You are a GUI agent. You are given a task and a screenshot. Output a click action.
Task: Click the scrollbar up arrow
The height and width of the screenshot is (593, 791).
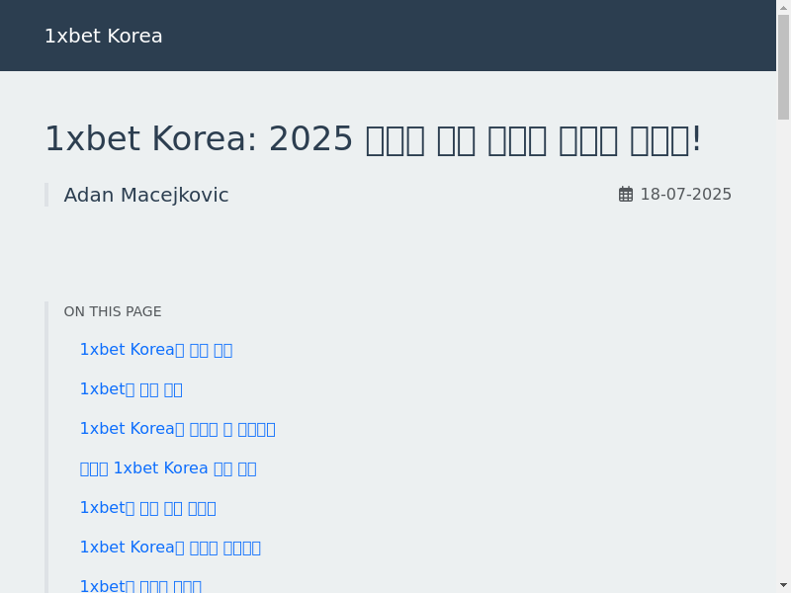point(783,7)
